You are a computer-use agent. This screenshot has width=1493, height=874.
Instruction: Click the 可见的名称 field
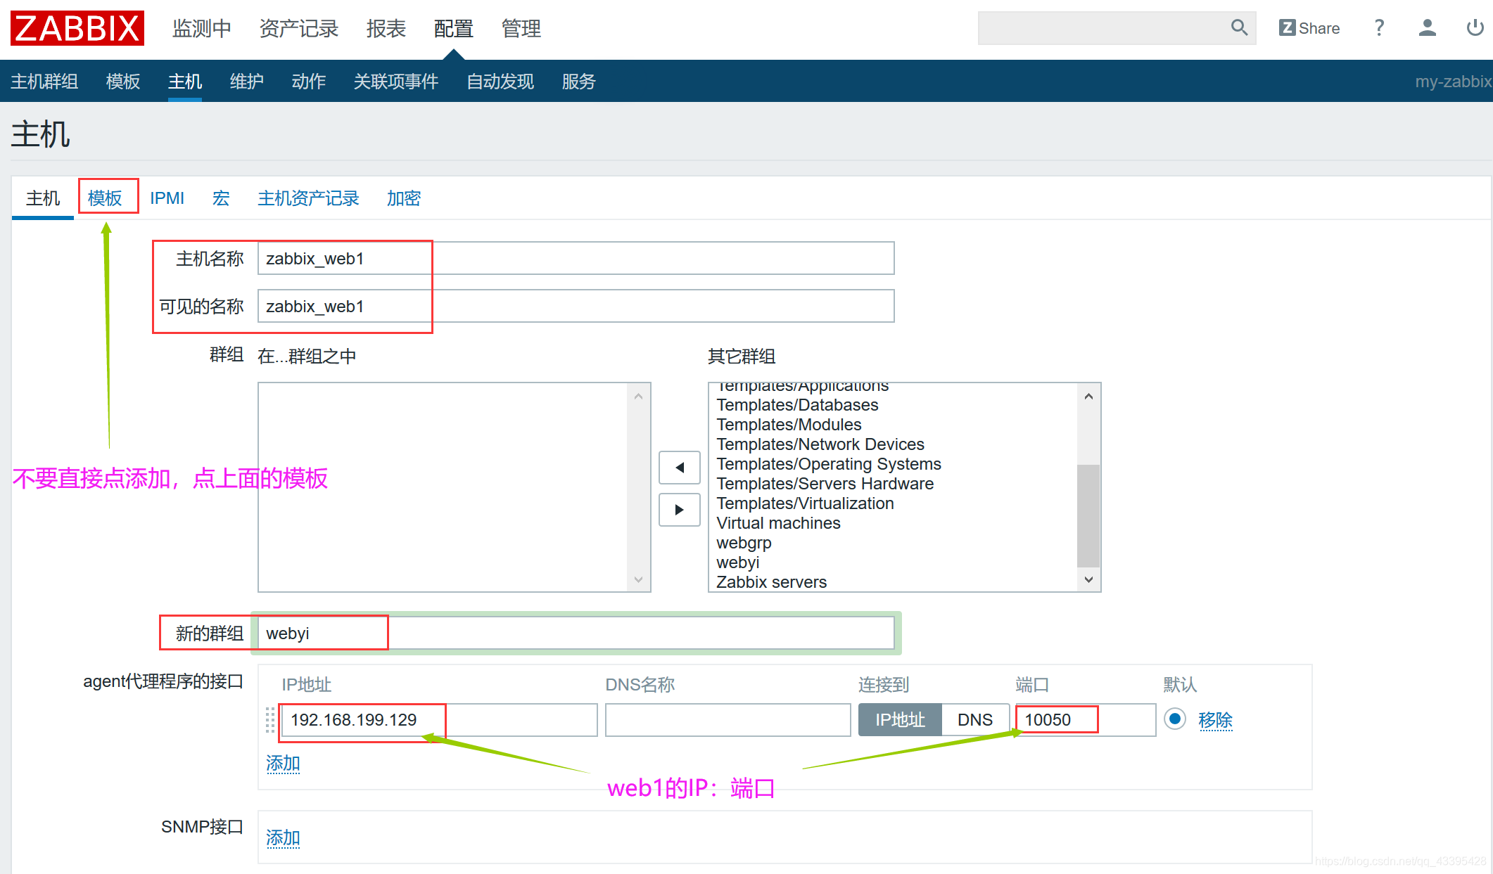(576, 307)
